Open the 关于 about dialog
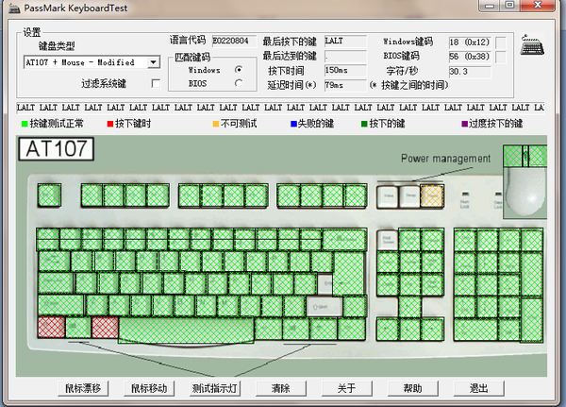 tap(346, 388)
